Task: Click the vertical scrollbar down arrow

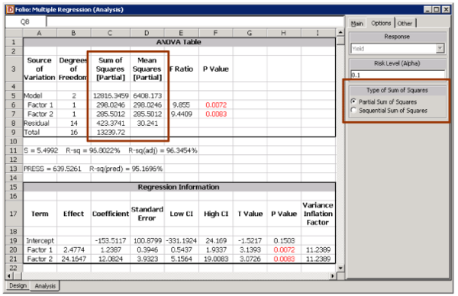Action: [340, 268]
